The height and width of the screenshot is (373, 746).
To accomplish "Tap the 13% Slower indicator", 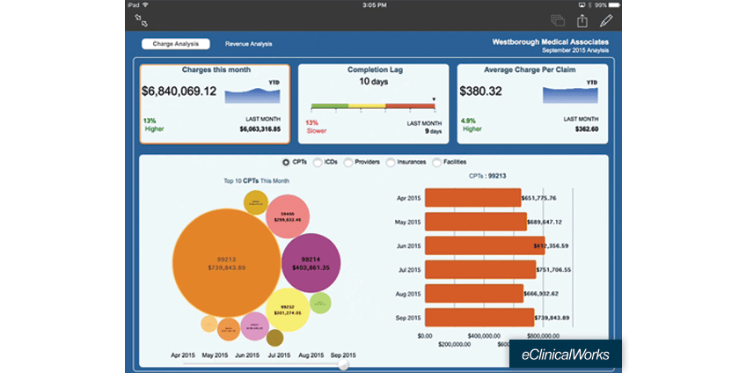I will [x=316, y=126].
